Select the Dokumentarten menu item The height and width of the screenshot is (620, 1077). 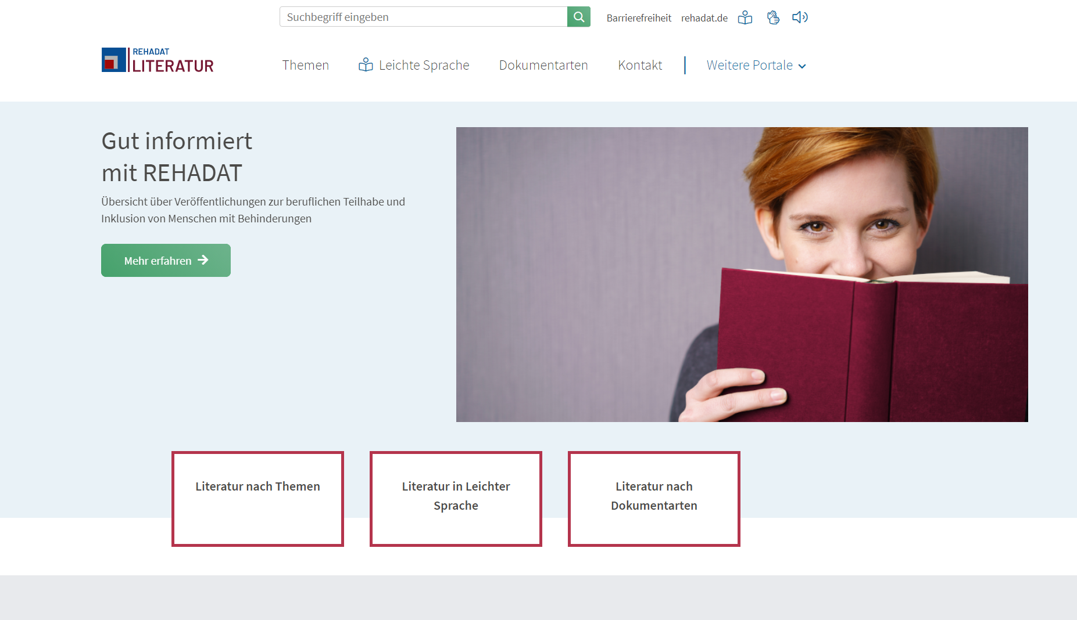tap(543, 65)
